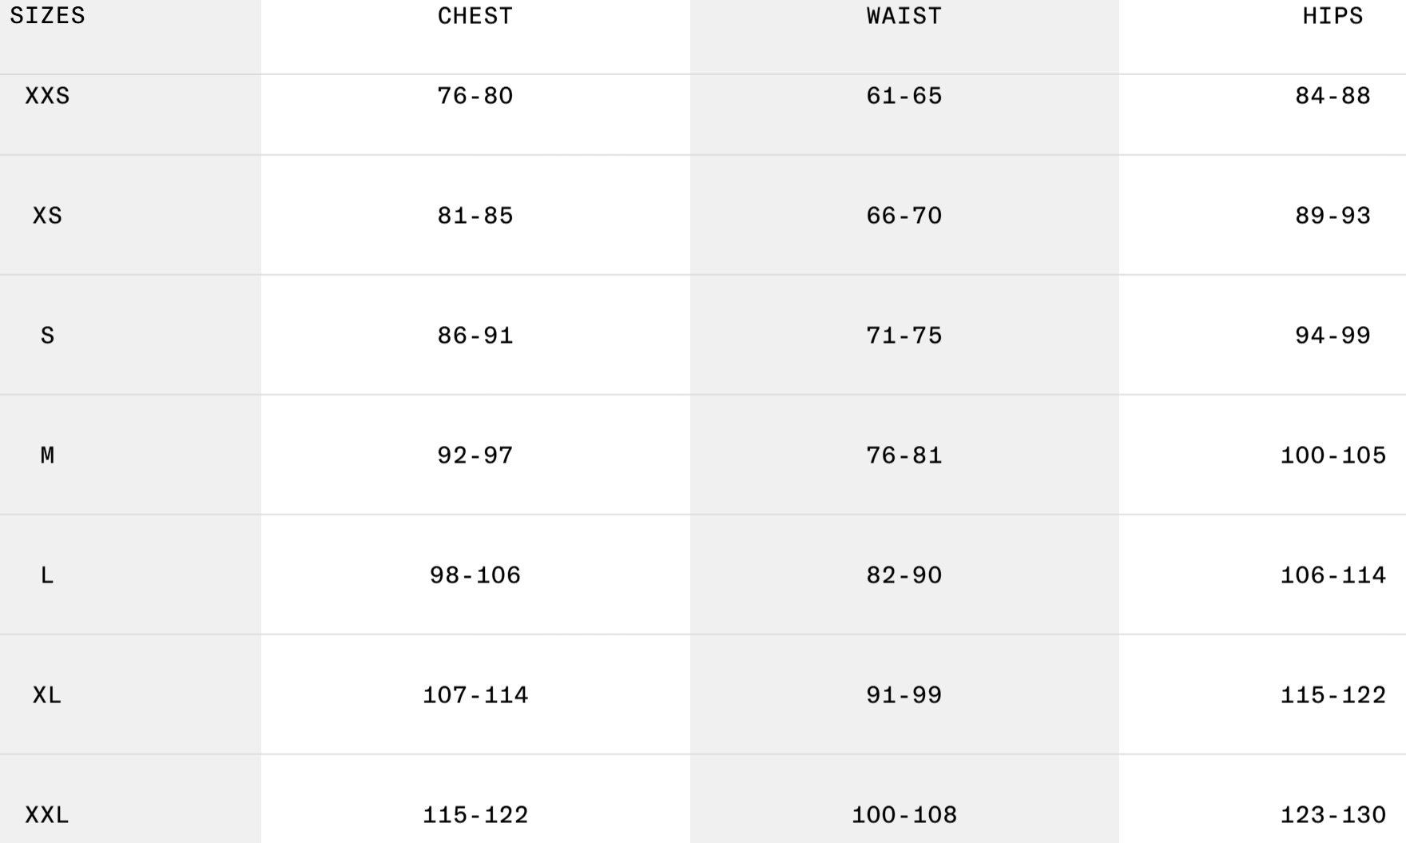Screen dimensions: 1406x843
Task: Click waist value 82-90
Action: pos(904,575)
